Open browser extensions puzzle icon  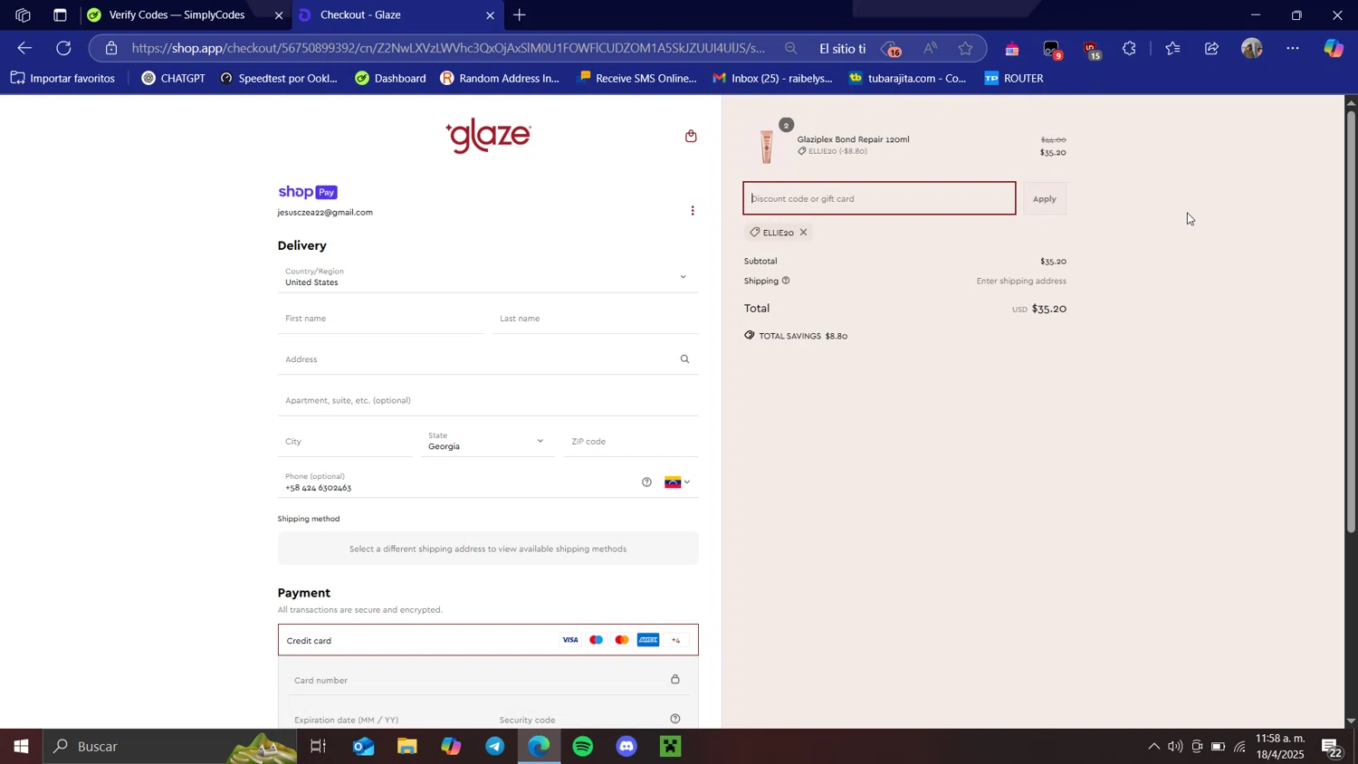click(1129, 49)
